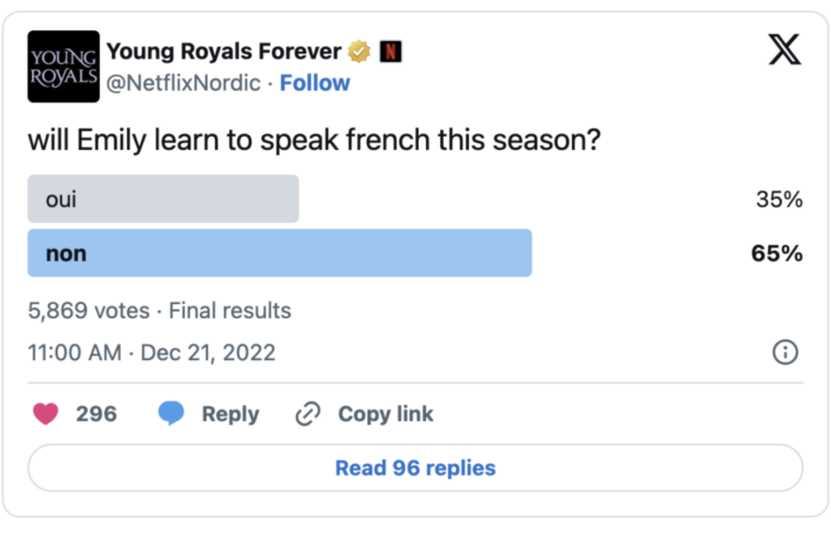Select the "oui" poll option
This screenshot has height=536, width=831.
(163, 199)
